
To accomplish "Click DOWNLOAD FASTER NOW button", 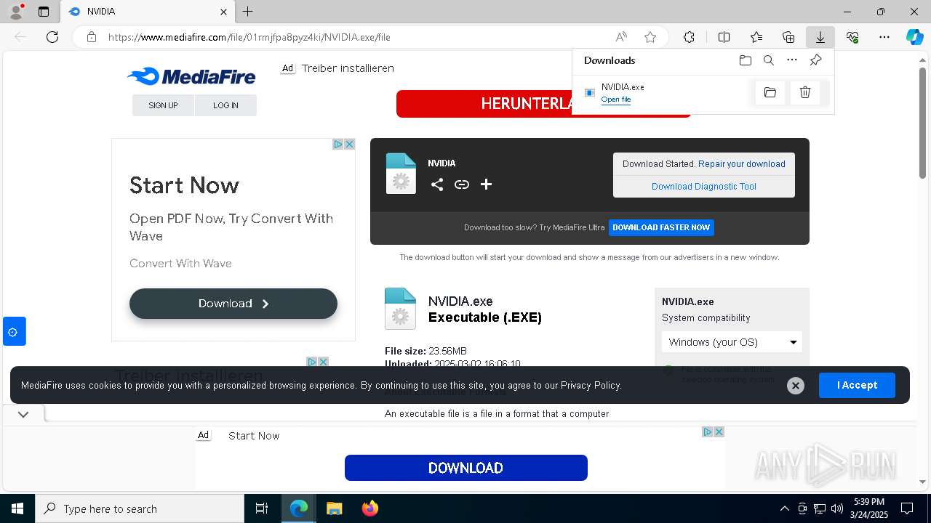I will [661, 227].
